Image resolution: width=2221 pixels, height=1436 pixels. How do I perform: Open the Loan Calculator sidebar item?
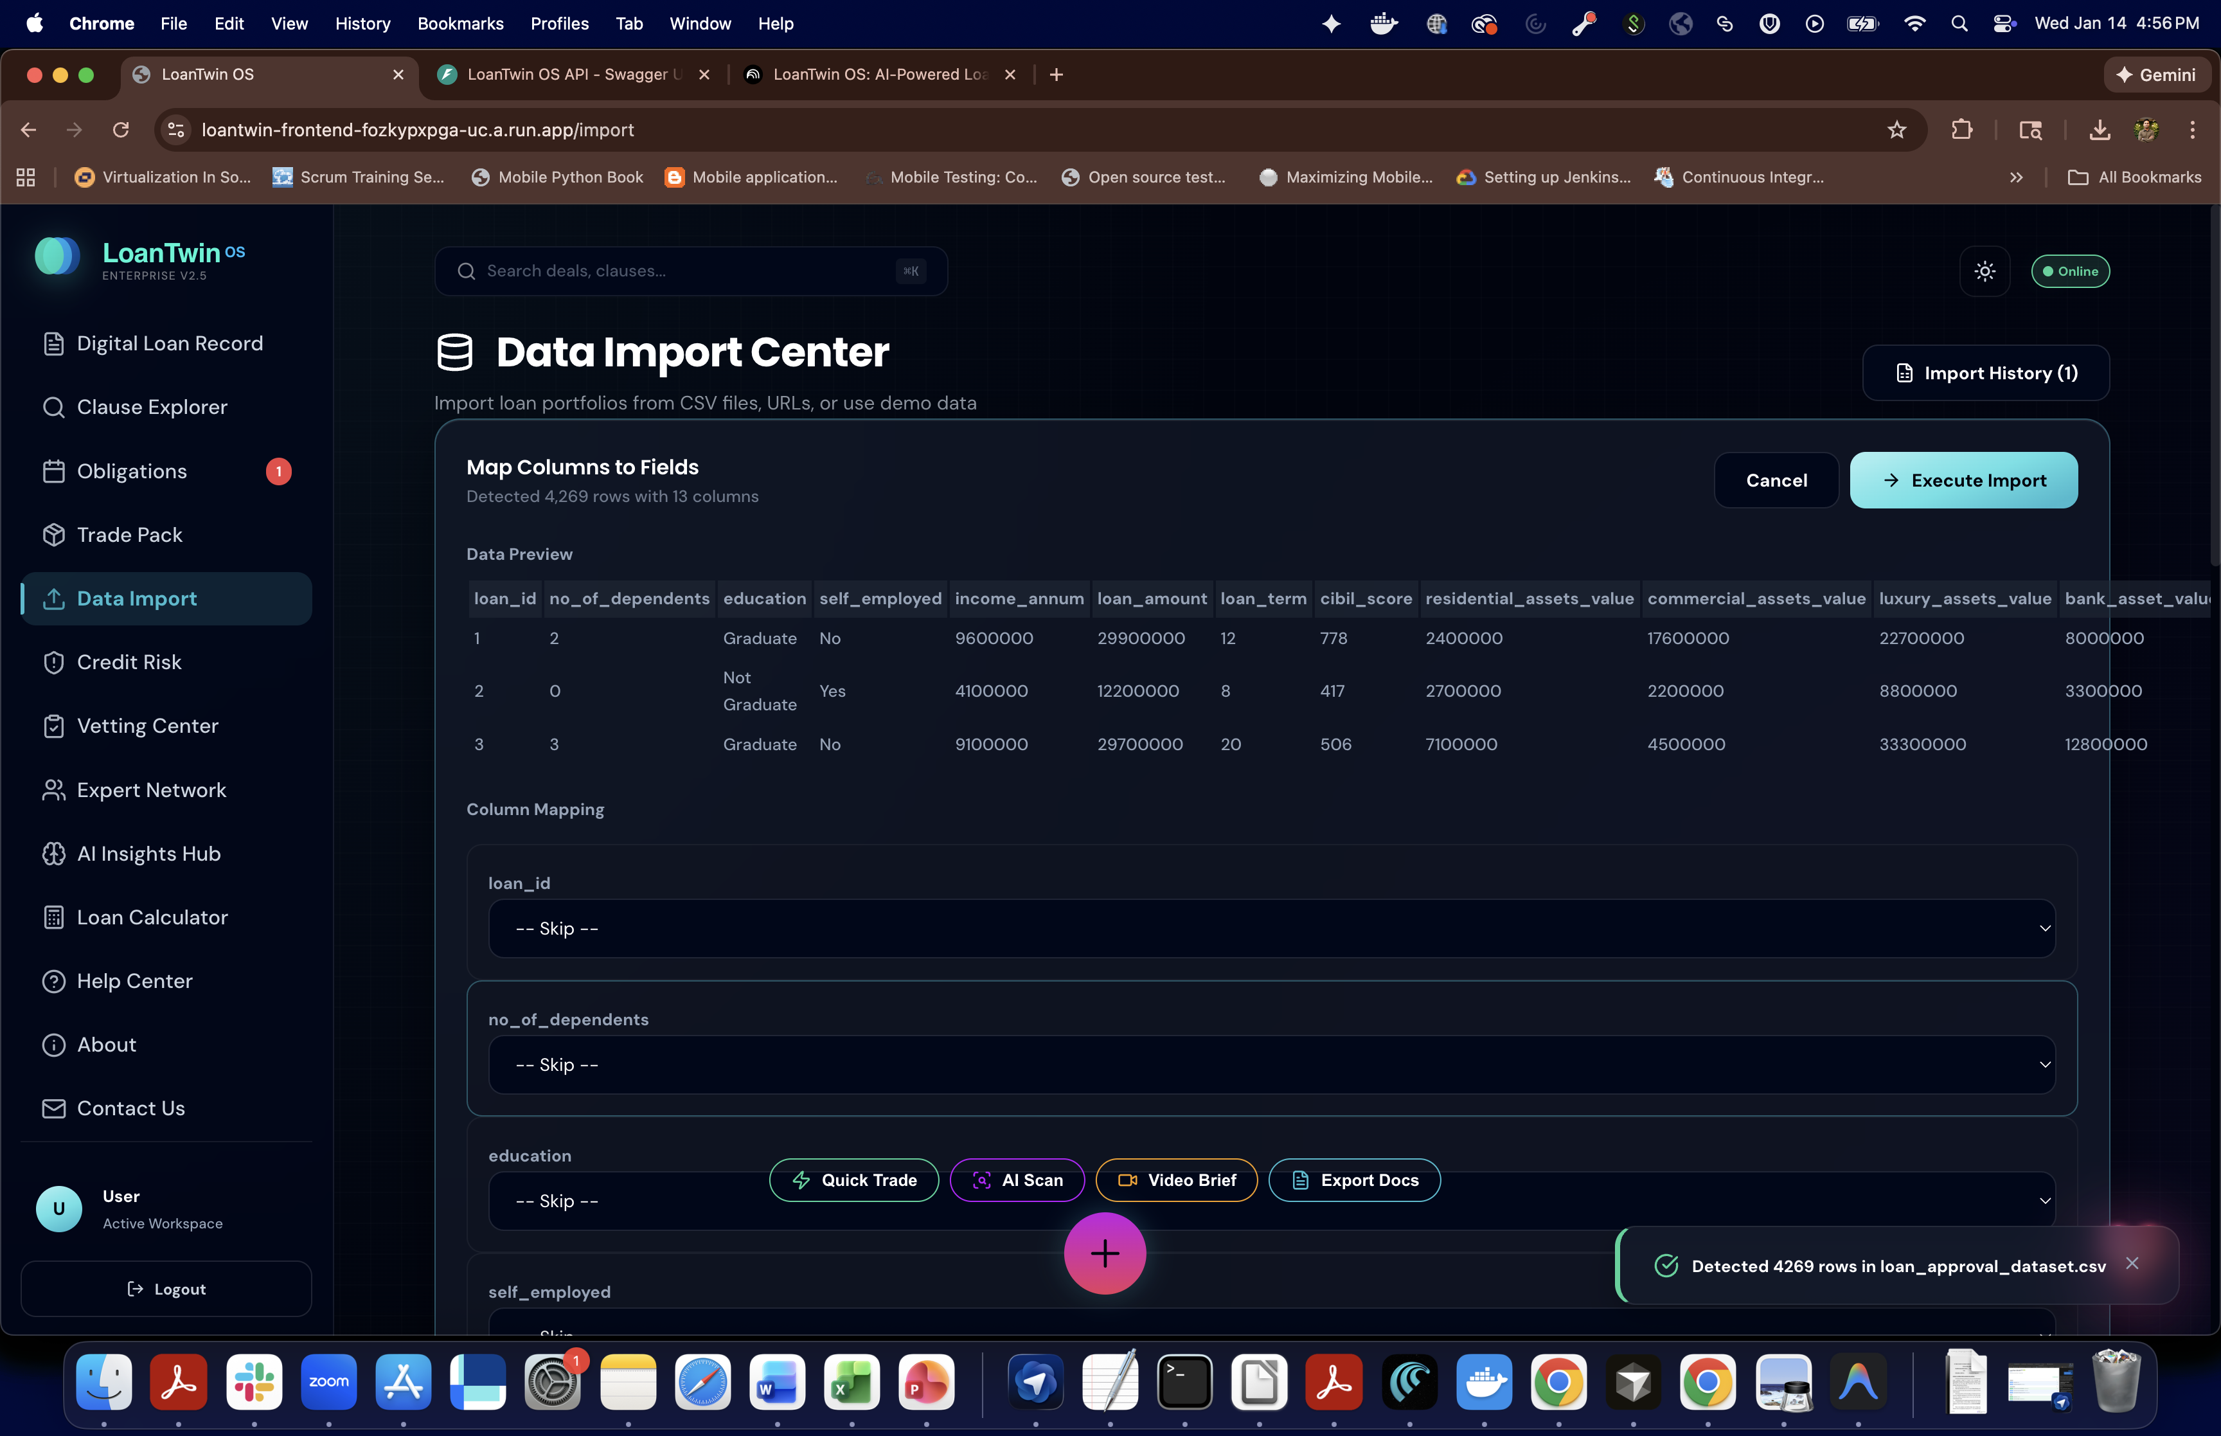tap(152, 917)
